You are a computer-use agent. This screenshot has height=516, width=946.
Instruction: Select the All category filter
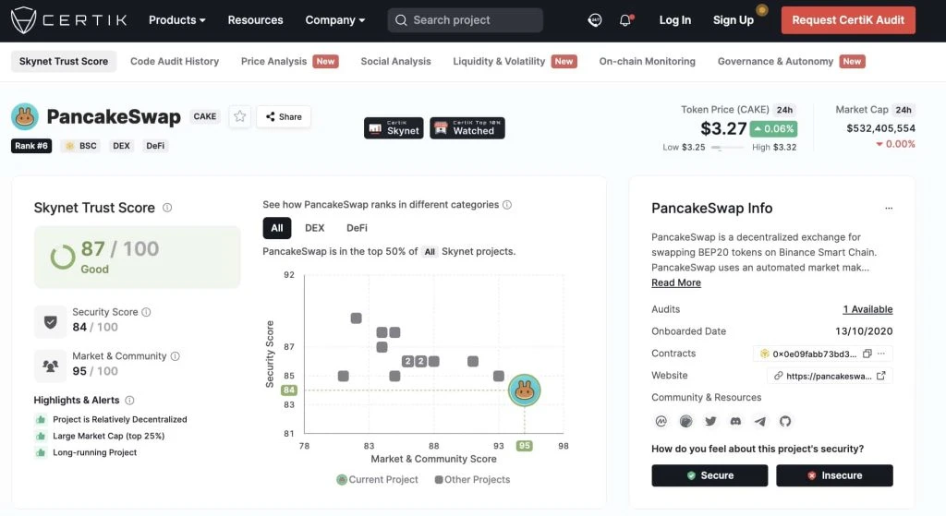277,228
